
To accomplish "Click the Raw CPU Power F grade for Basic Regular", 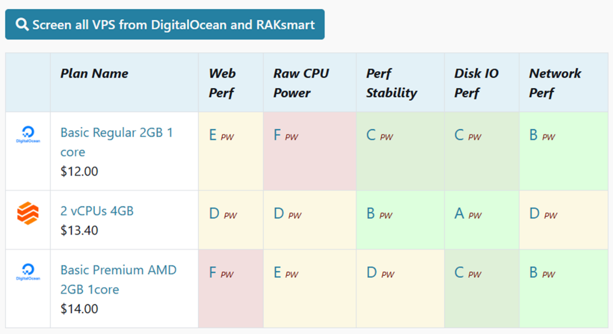I will 277,135.
